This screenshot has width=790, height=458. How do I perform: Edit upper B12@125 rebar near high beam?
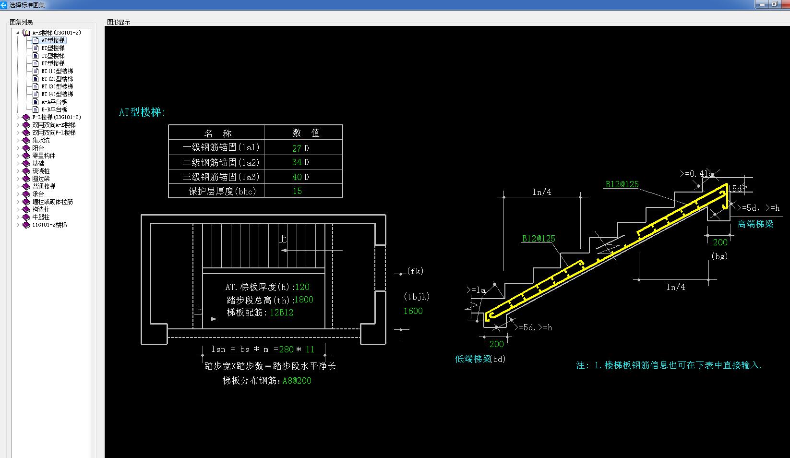point(622,184)
